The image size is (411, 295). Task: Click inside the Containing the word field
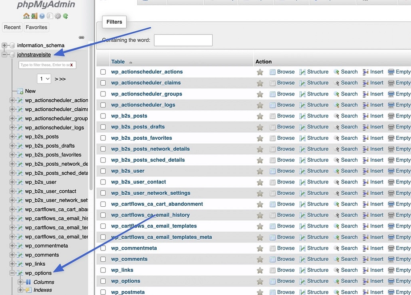pos(183,40)
